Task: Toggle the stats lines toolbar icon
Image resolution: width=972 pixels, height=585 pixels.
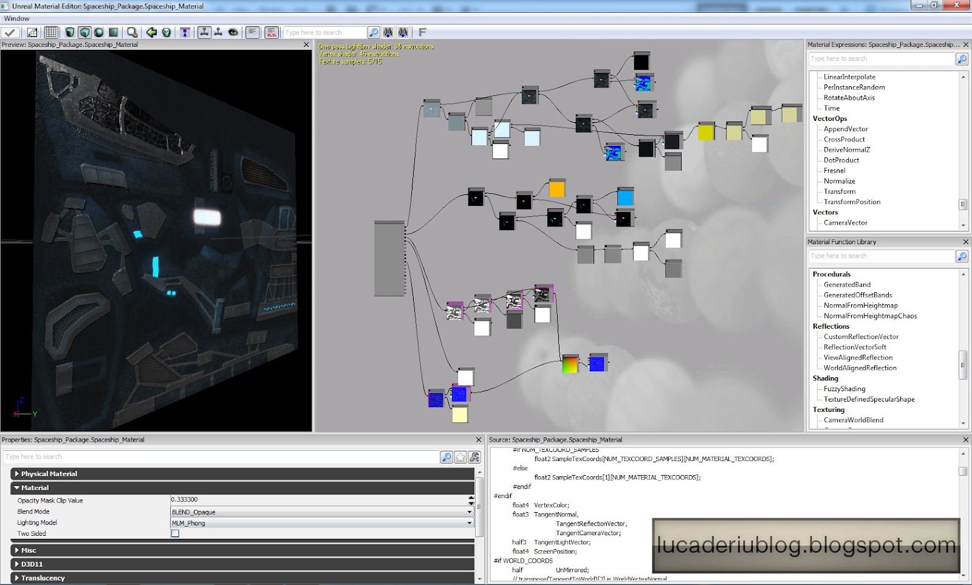Action: tap(253, 32)
